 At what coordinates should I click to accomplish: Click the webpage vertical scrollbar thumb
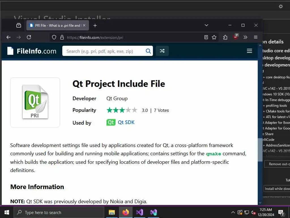click(x=260, y=150)
